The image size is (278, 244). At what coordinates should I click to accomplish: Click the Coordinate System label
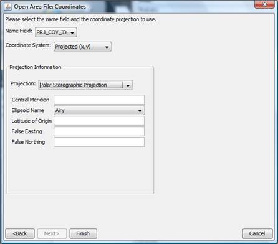pos(28,45)
